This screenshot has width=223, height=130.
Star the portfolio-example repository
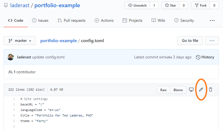point(170,6)
